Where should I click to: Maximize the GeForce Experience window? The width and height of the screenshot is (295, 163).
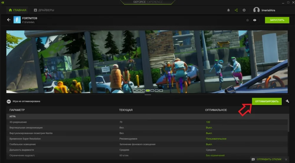tap(288, 2)
